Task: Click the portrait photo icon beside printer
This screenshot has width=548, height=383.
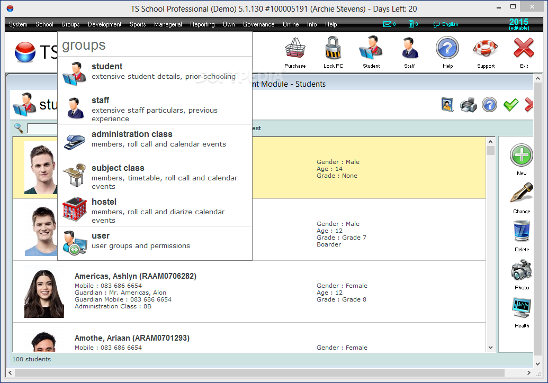Action: (447, 105)
